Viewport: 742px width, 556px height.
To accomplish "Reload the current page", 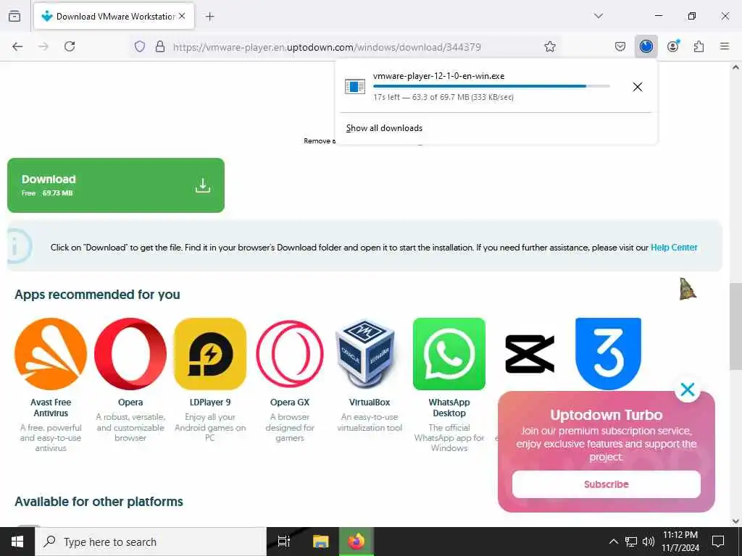I will (x=70, y=46).
